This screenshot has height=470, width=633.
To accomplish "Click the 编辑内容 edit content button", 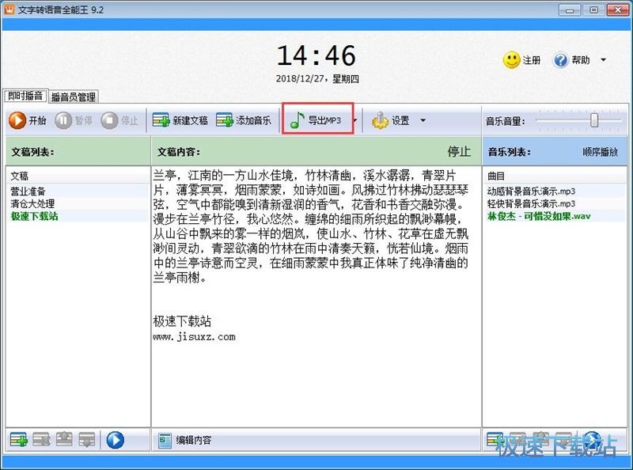I will point(184,440).
